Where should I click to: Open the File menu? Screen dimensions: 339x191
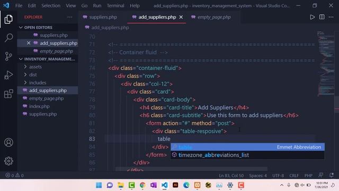point(19,6)
